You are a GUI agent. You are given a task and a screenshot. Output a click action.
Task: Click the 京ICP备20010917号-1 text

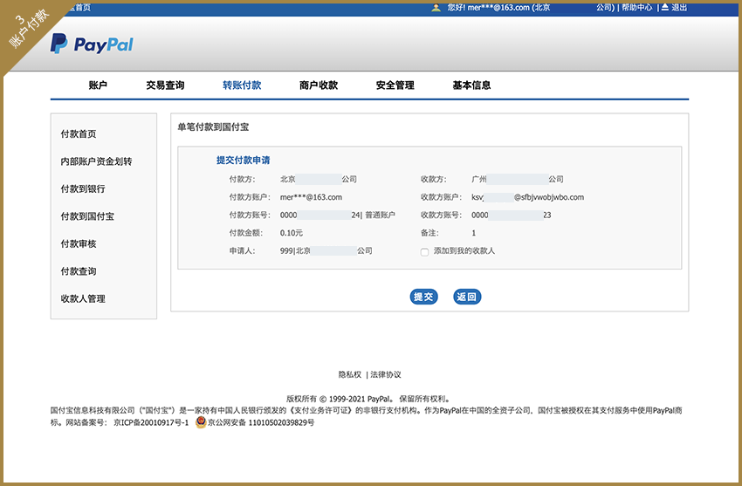point(151,422)
